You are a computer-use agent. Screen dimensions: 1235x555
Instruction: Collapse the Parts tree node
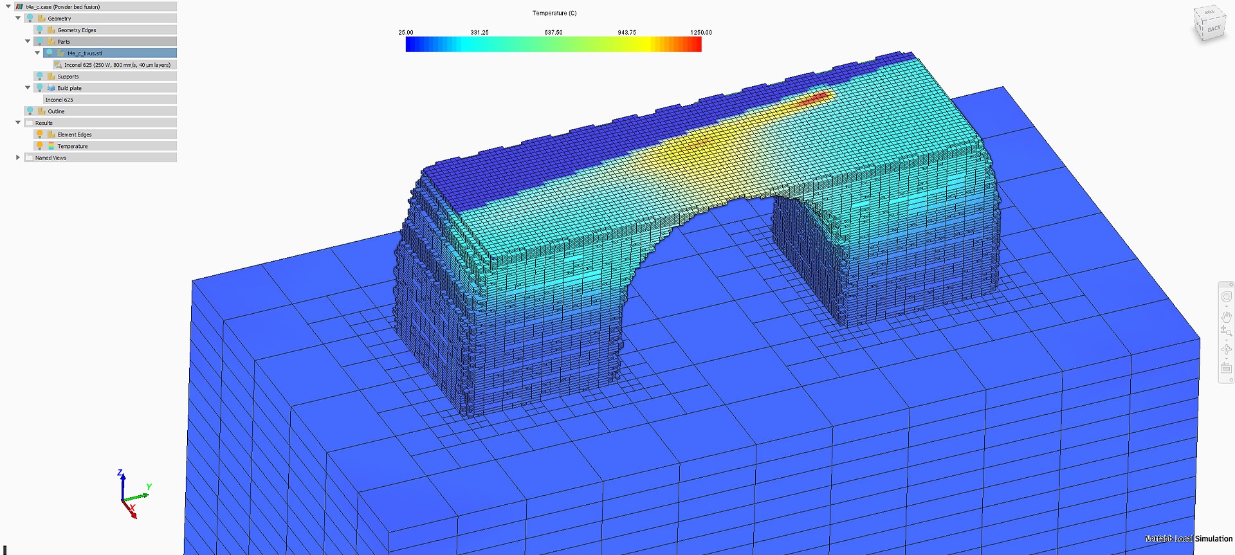pos(28,42)
